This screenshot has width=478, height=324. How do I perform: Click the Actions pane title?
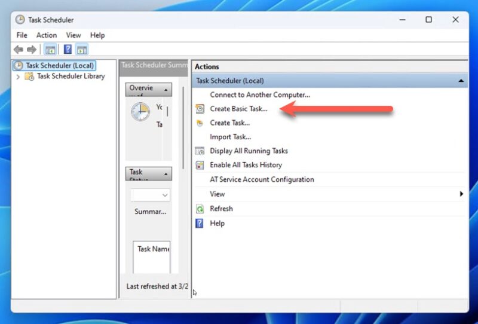(x=207, y=67)
